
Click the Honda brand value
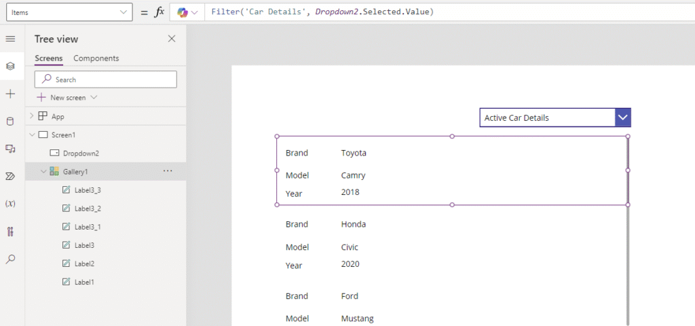tap(353, 224)
